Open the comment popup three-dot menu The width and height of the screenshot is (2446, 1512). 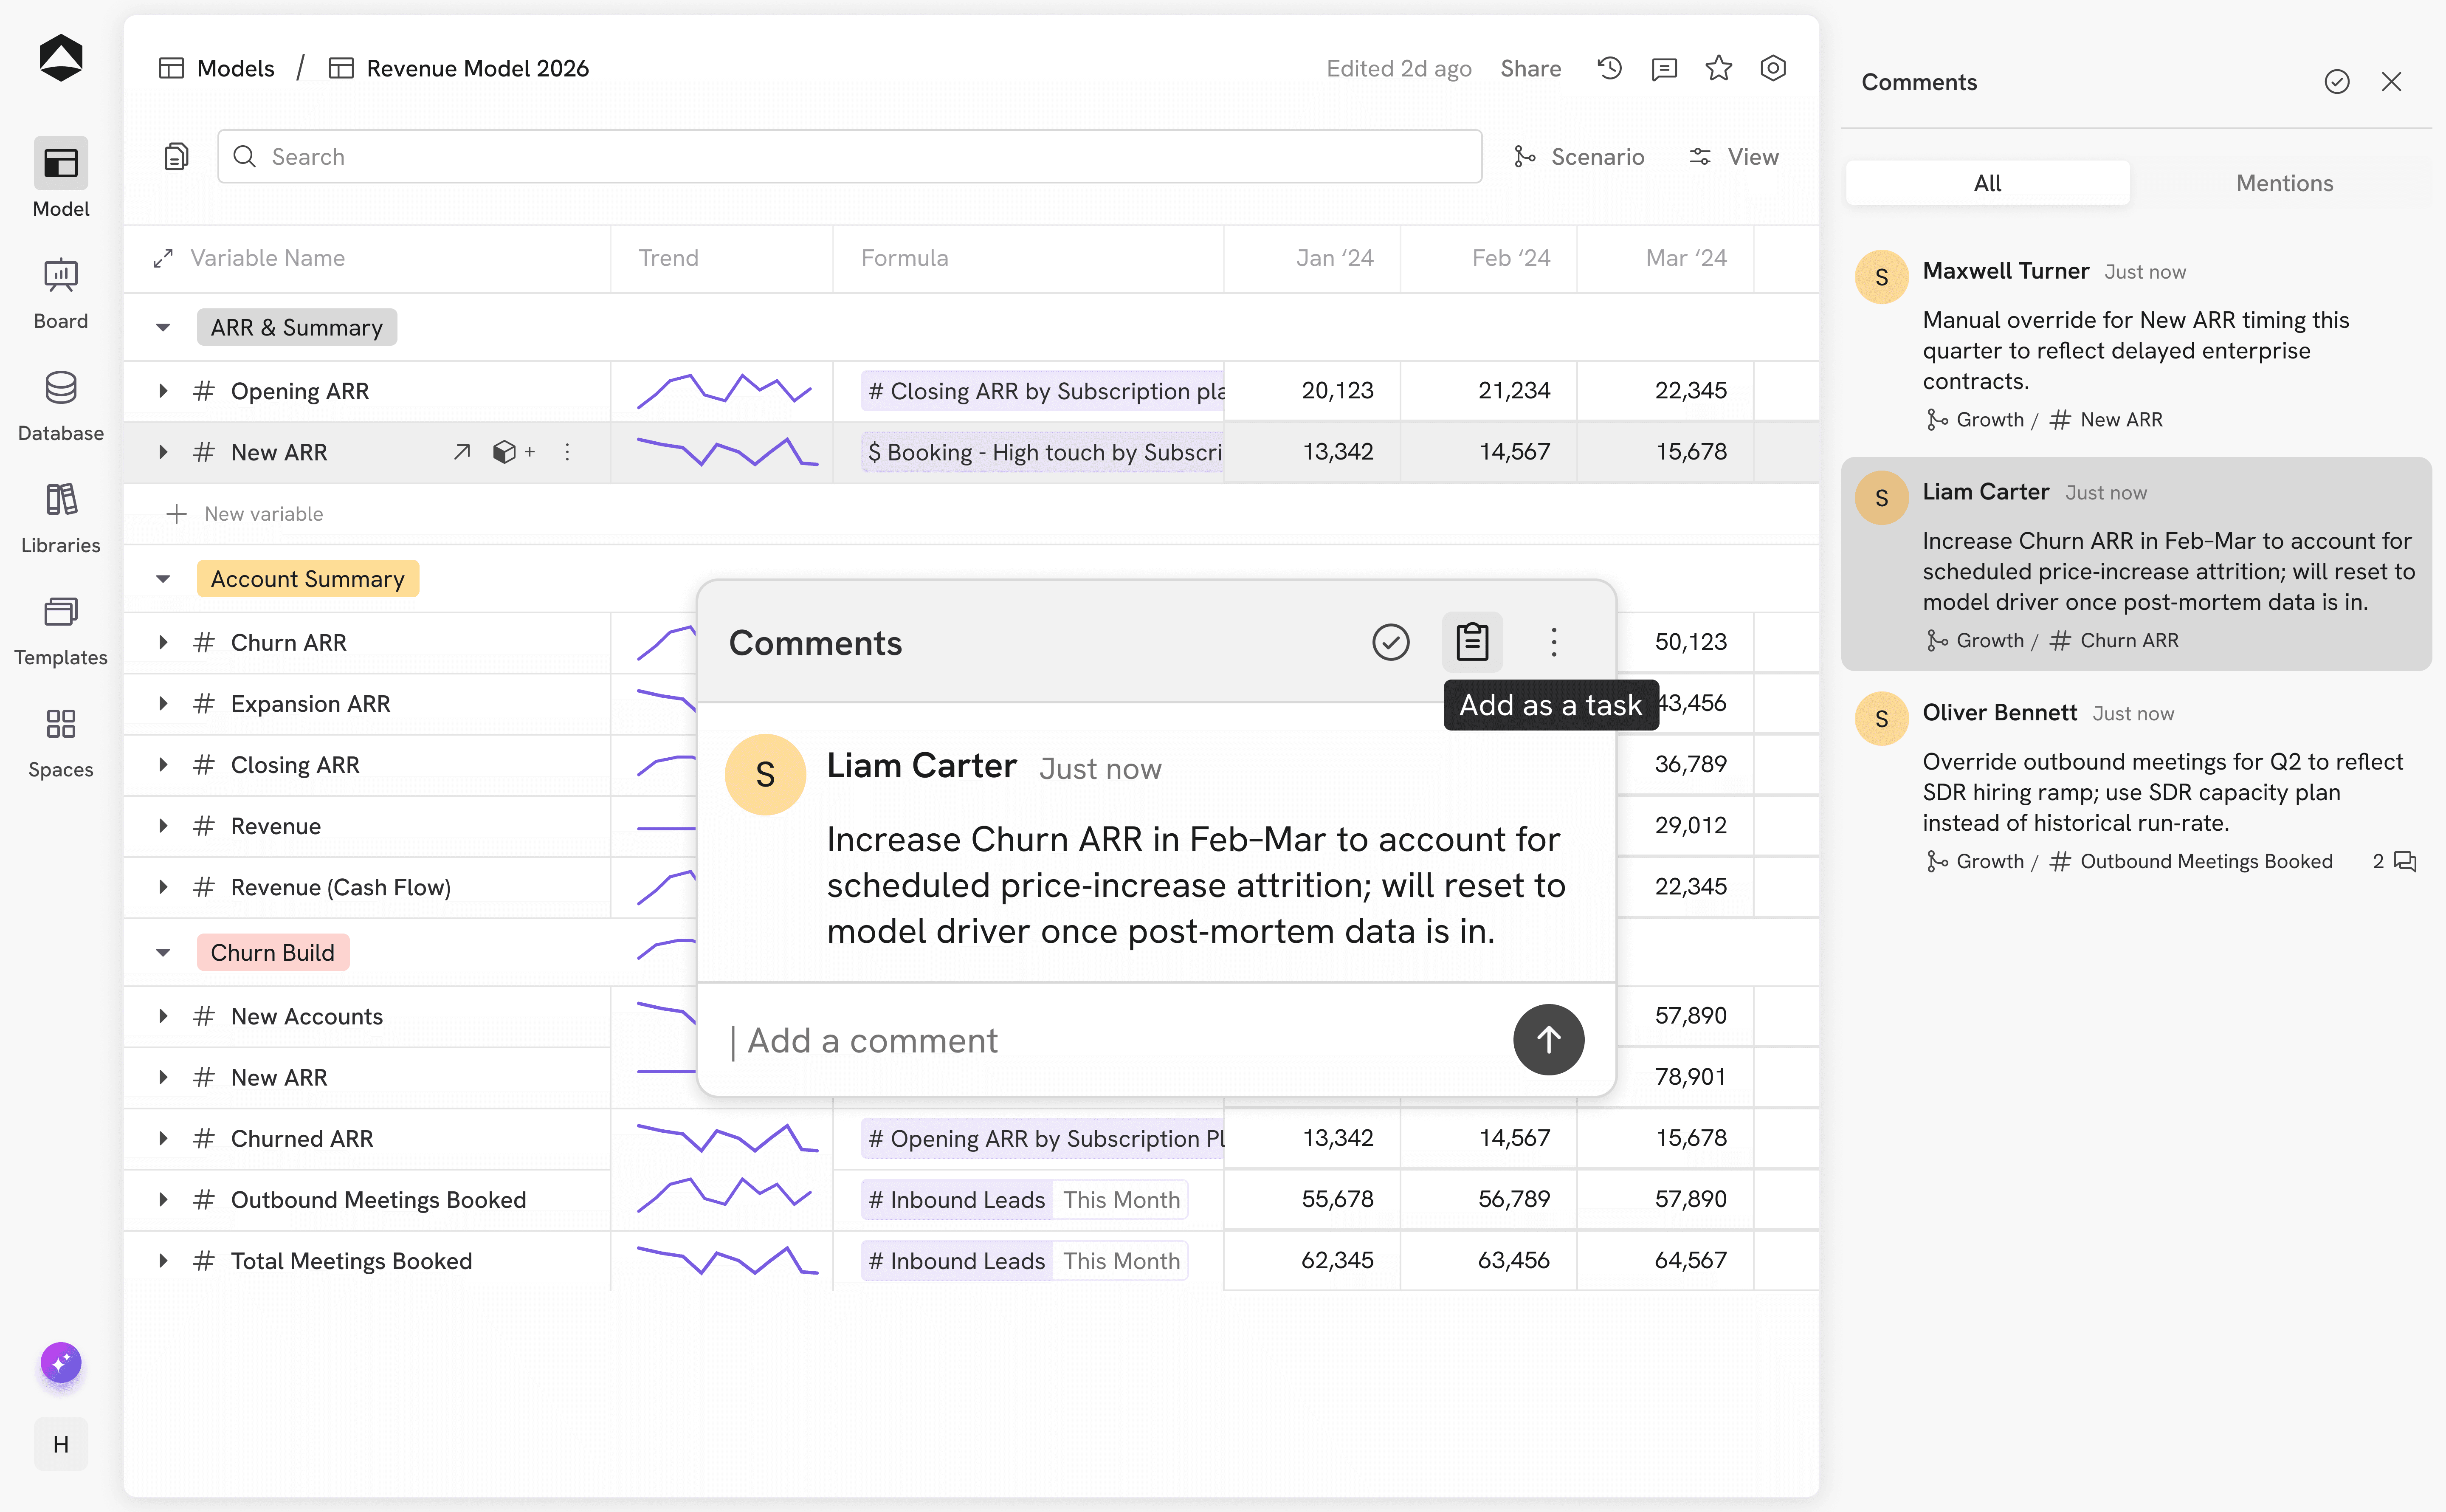pos(1553,642)
